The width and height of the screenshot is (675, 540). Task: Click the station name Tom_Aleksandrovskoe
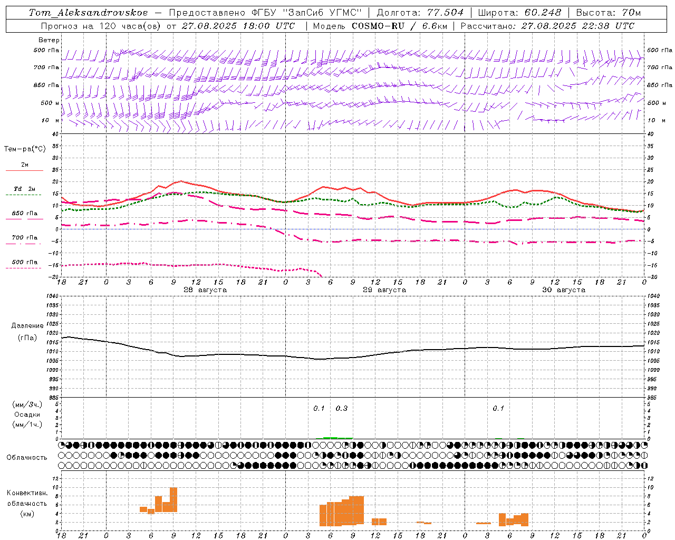[89, 13]
